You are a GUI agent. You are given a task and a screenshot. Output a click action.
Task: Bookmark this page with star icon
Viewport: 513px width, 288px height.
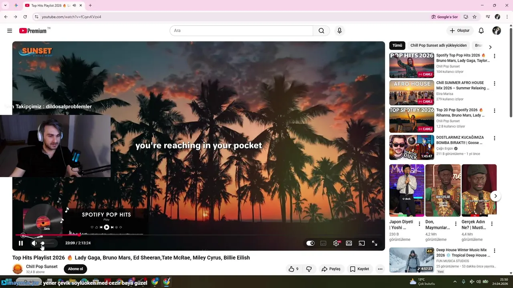tap(475, 17)
